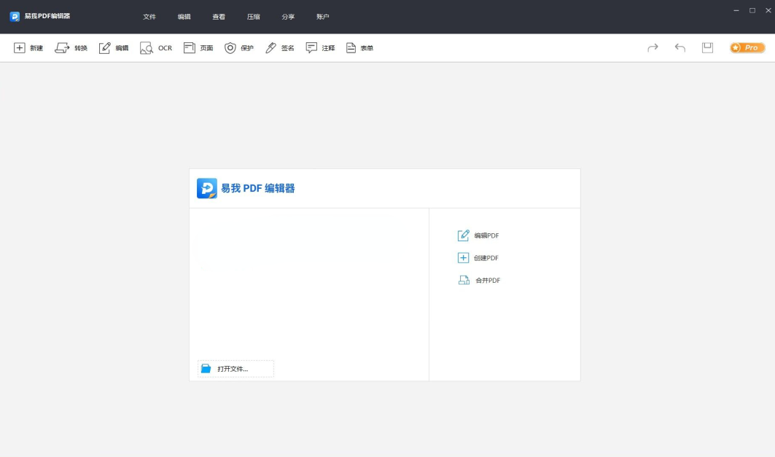Screen dimensions: 775x457
Task: Click the save disk icon
Action: click(x=707, y=47)
